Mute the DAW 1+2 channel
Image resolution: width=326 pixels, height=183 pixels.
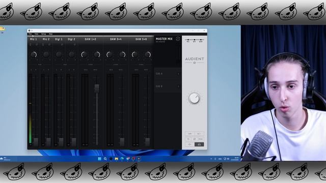point(95,70)
